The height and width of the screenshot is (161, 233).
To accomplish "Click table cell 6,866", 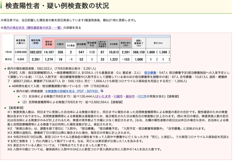I will [x=21, y=59].
